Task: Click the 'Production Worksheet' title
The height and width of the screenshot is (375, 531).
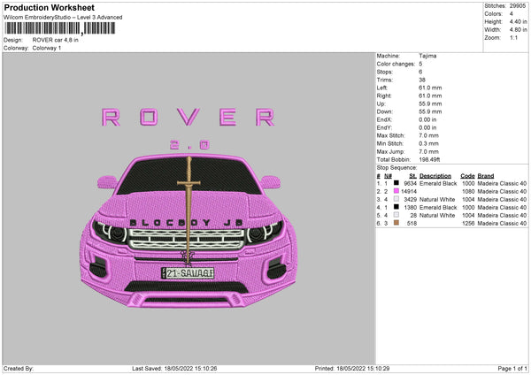Action: click(50, 7)
